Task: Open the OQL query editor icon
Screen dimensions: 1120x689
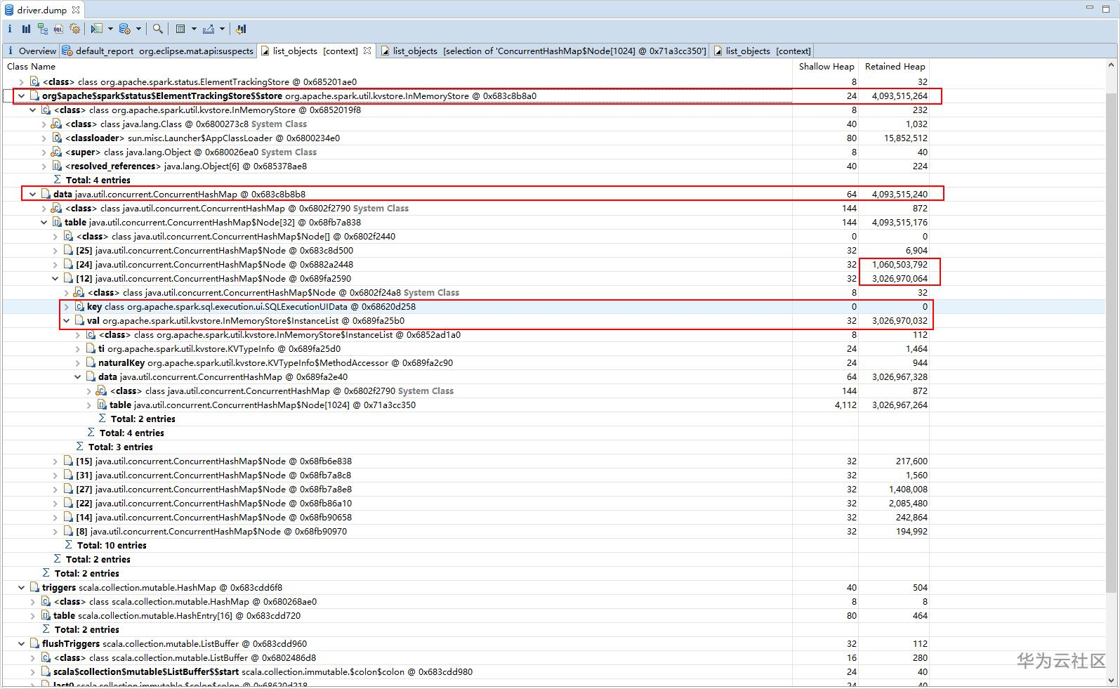Action: point(58,29)
